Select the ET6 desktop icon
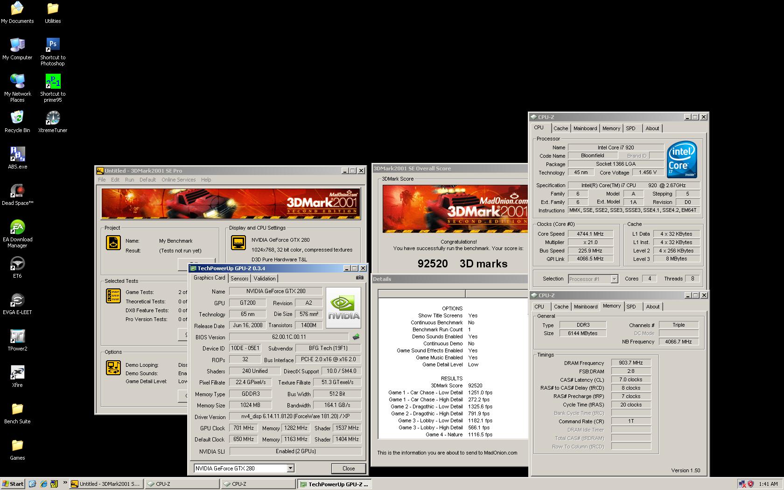The image size is (784, 490). tap(17, 267)
